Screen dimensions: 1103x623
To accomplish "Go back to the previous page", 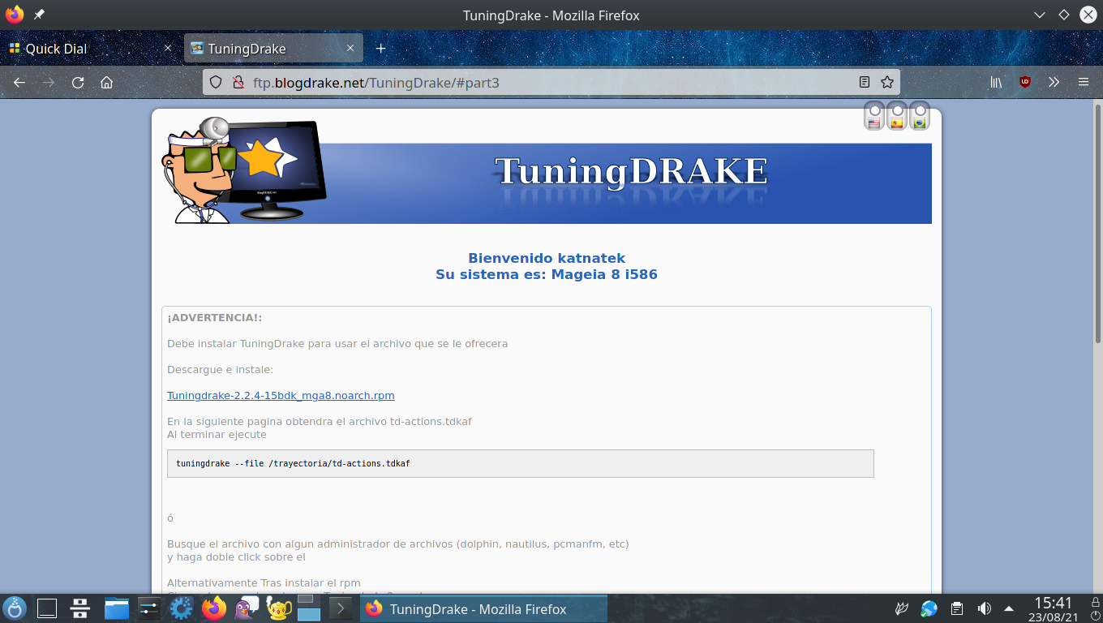I will click(19, 82).
